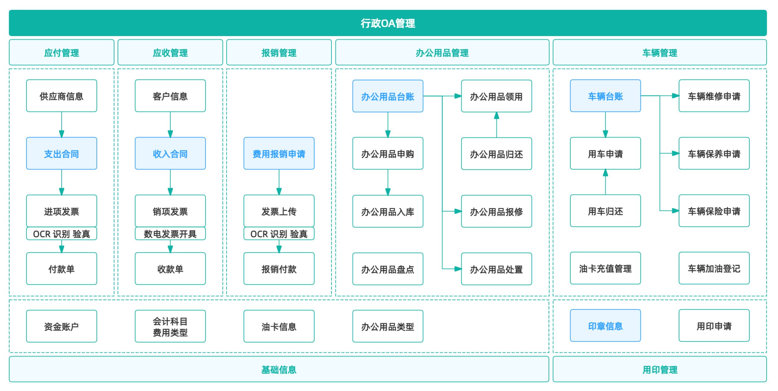Screen dimensions: 778x391
Task: Select the 应付管理 module header
Action: (x=61, y=52)
